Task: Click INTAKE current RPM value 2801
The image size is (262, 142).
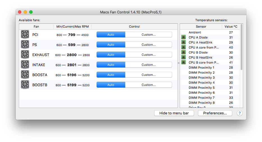Action: pos(72,65)
